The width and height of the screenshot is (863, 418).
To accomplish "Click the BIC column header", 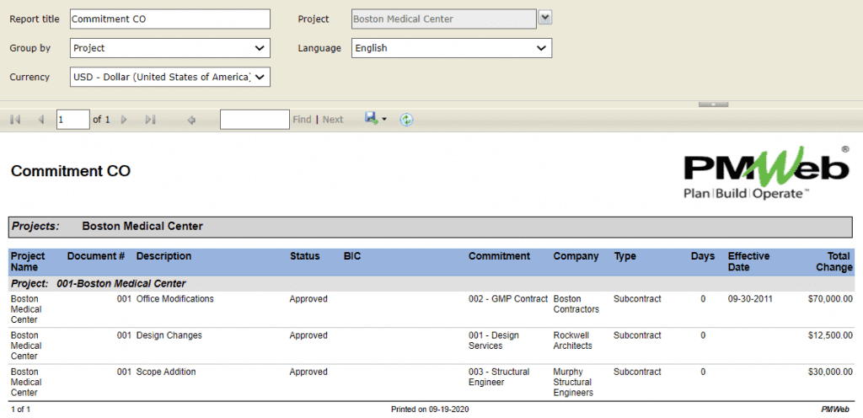I will [x=351, y=256].
